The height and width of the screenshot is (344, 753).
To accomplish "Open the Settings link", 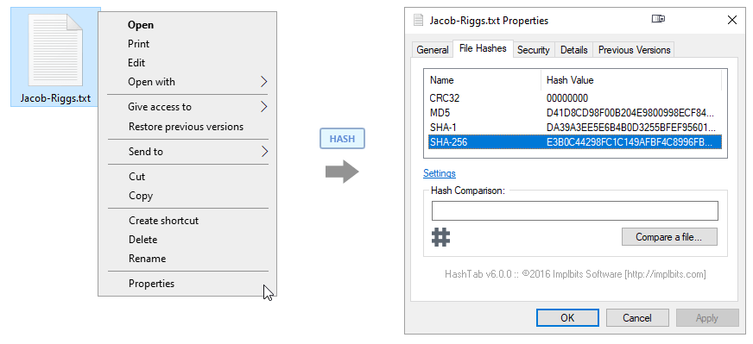I will pyautogui.click(x=440, y=173).
